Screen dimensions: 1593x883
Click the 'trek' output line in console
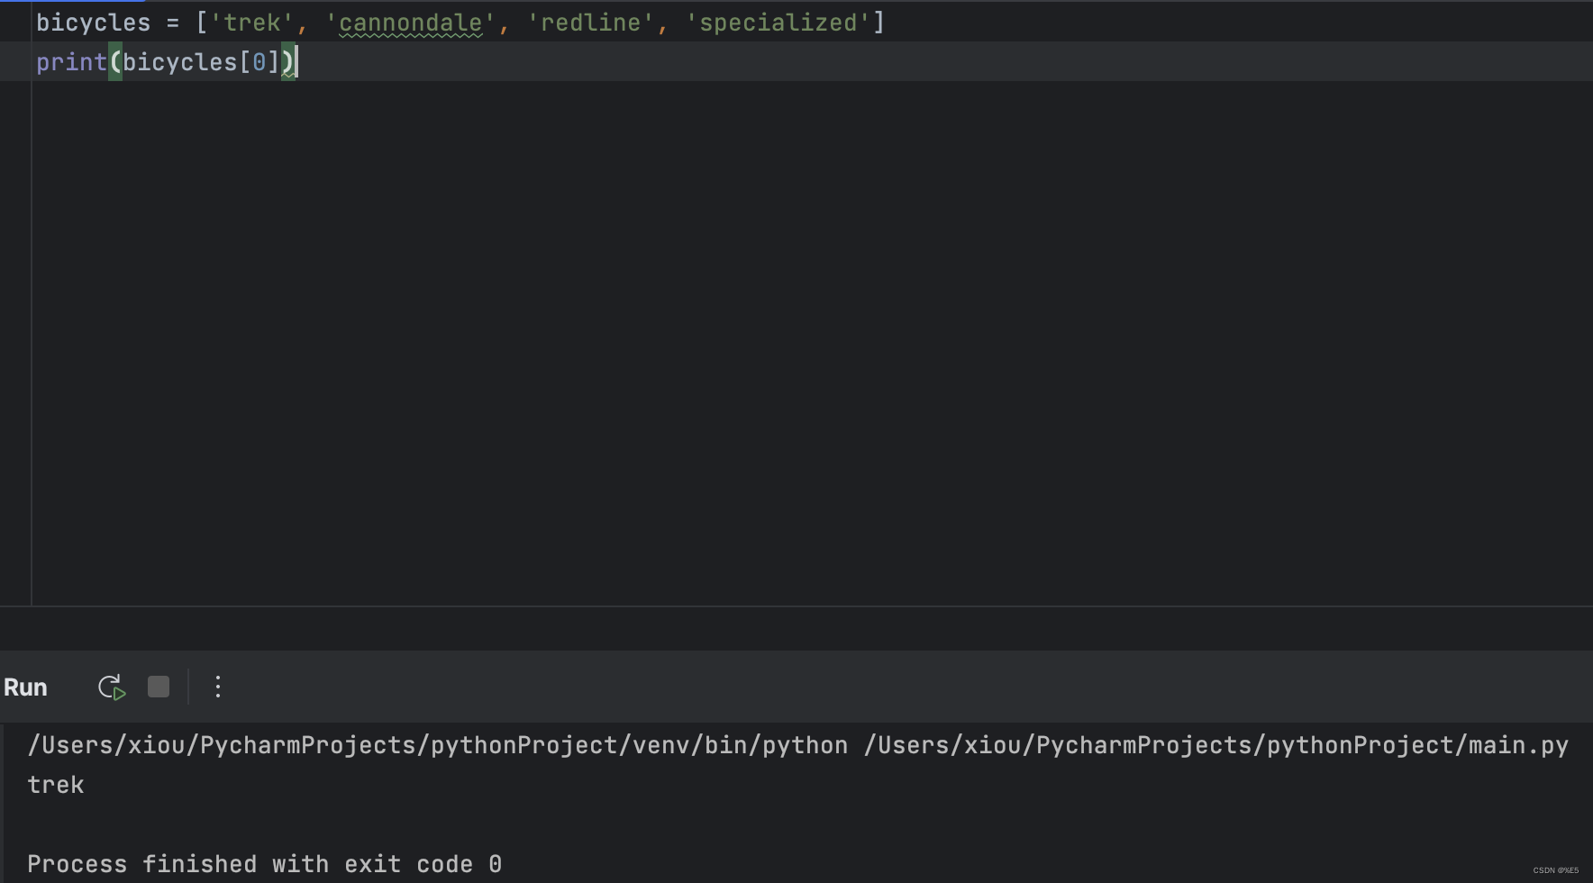(x=56, y=785)
